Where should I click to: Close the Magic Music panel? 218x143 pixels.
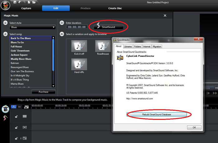[x=165, y=16]
